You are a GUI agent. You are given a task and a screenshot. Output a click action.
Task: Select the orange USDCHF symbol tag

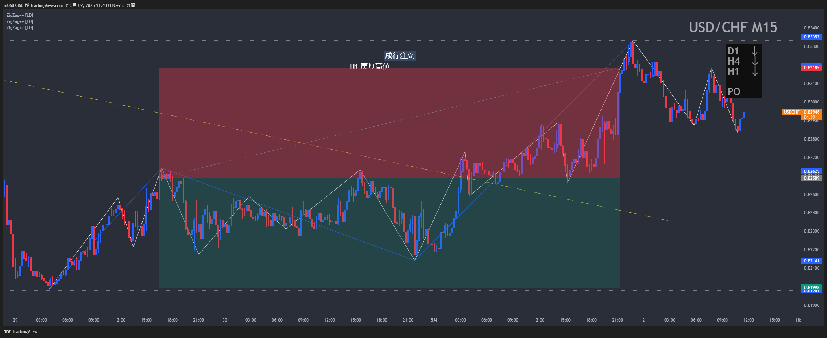[x=791, y=112]
